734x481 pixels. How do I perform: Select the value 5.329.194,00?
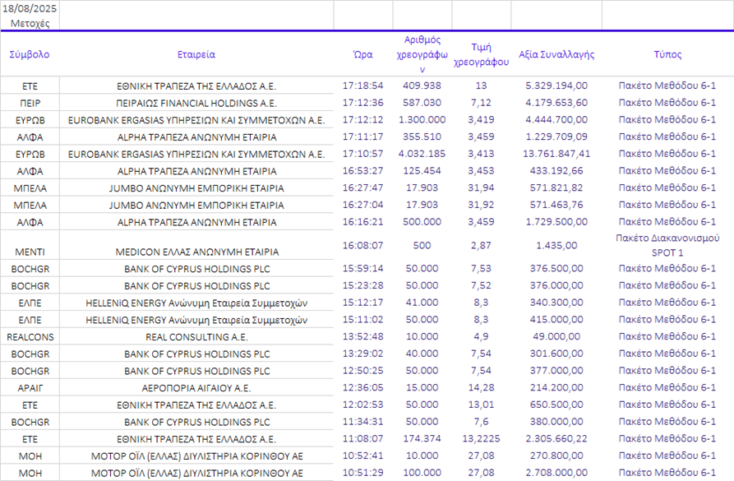click(556, 86)
